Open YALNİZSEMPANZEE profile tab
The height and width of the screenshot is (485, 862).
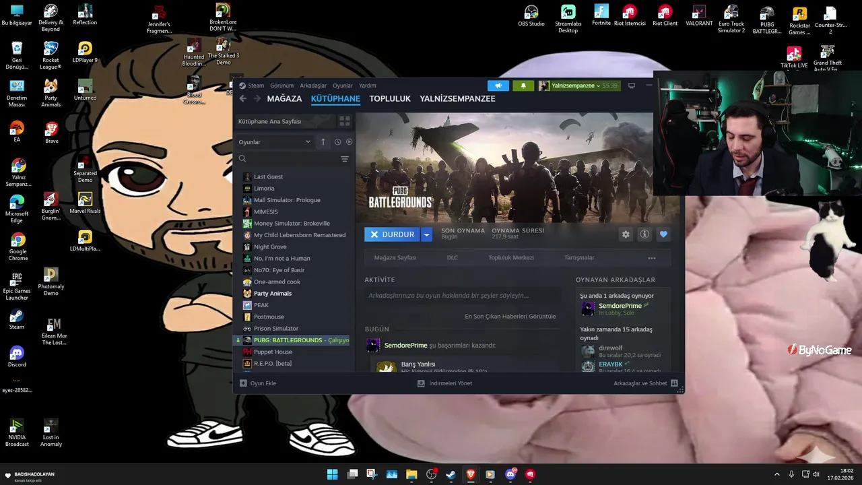click(x=457, y=98)
